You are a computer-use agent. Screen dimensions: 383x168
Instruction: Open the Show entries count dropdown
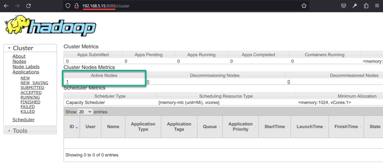point(85,112)
